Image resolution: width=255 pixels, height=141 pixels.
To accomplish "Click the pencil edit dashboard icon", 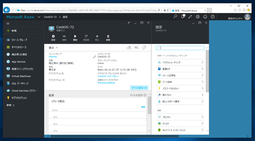I will pyautogui.click(x=190, y=17).
